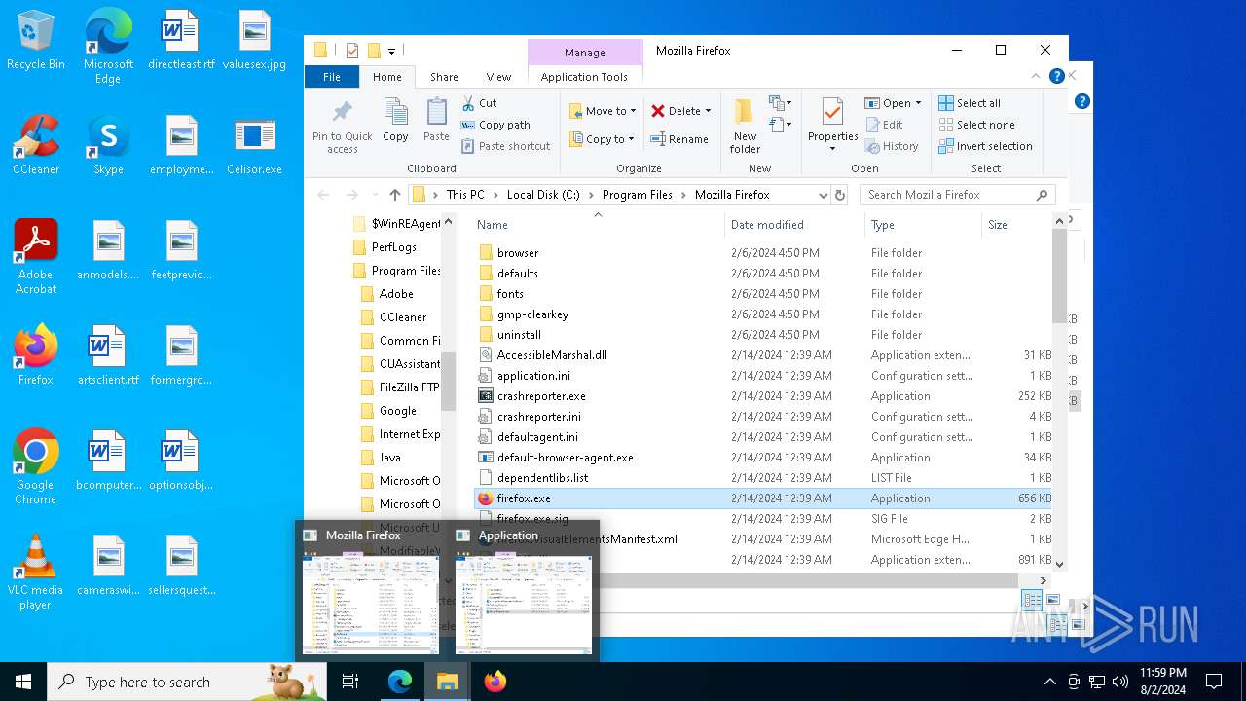
Task: Switch to Details view layout icon
Action: point(1032,600)
